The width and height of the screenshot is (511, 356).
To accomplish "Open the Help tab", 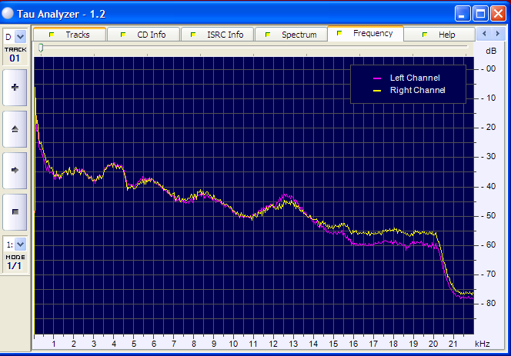I will 439,35.
